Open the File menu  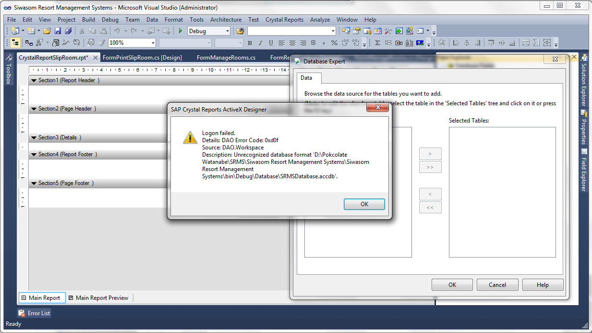(12, 20)
